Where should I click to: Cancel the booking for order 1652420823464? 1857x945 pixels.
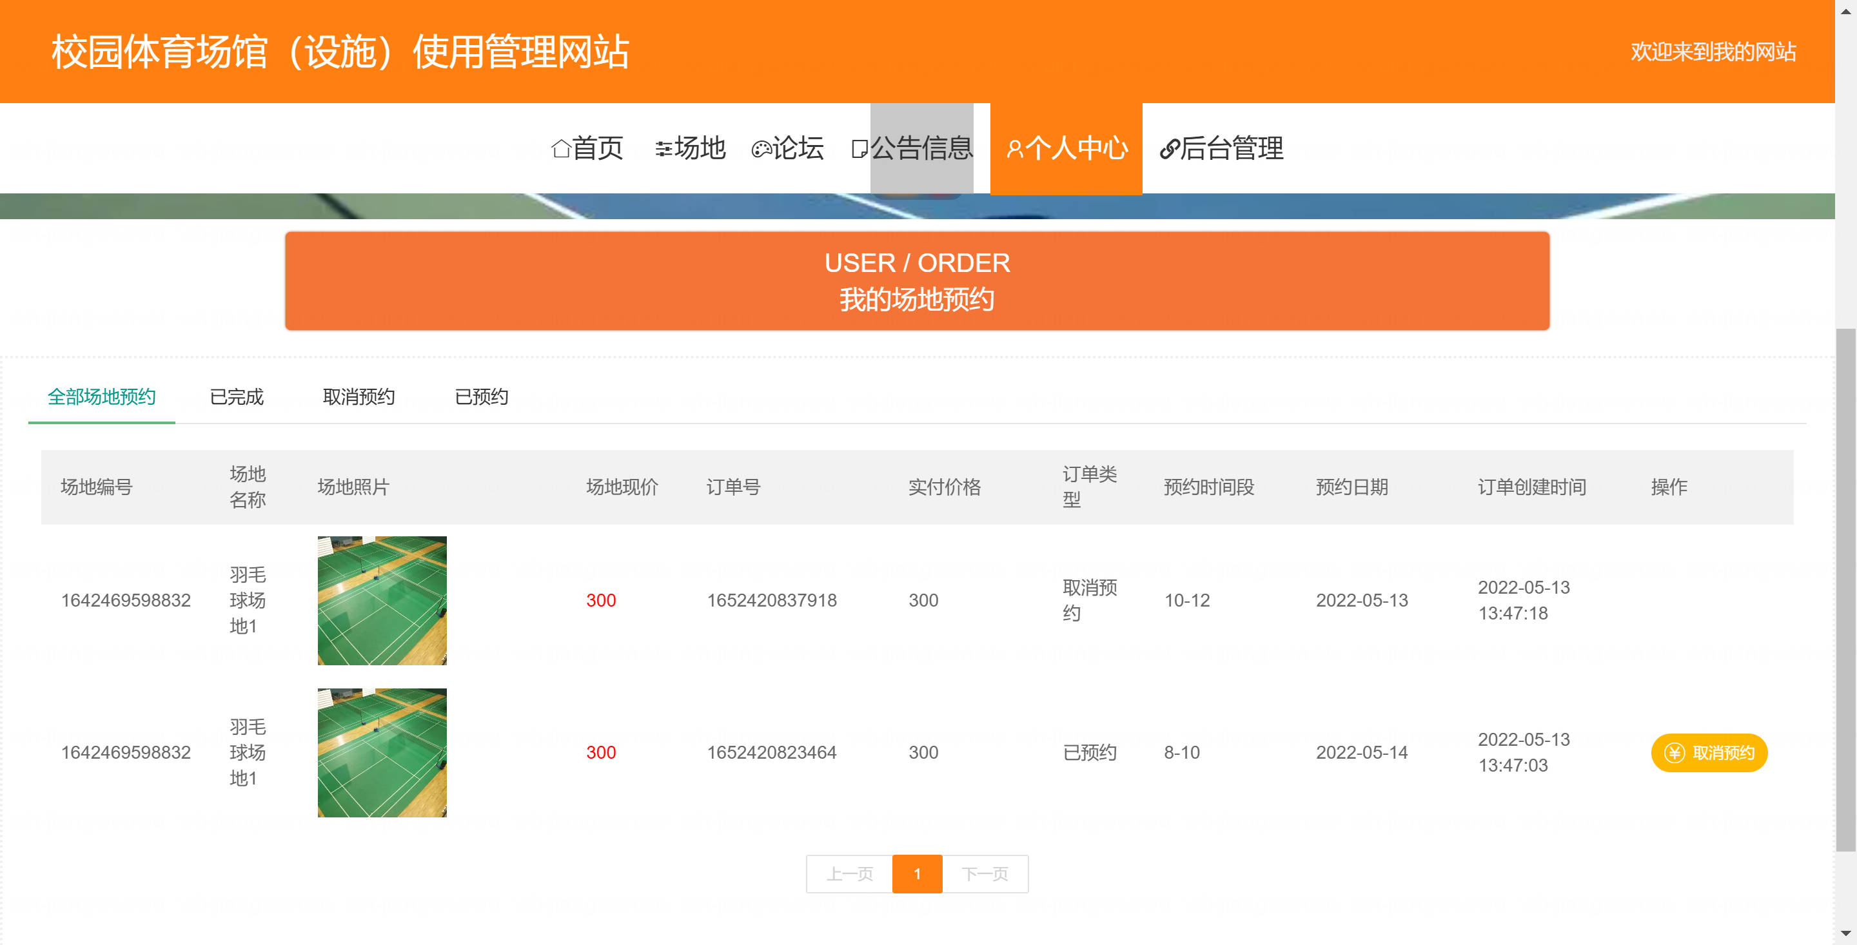1709,752
